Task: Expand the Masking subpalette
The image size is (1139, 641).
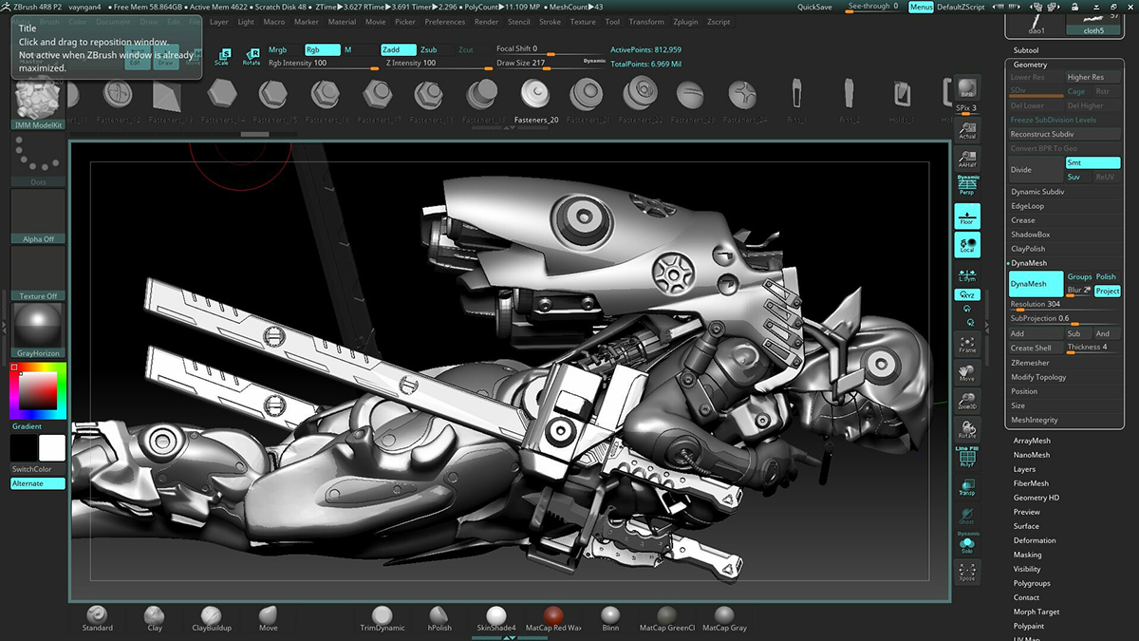Action: pos(1027,555)
